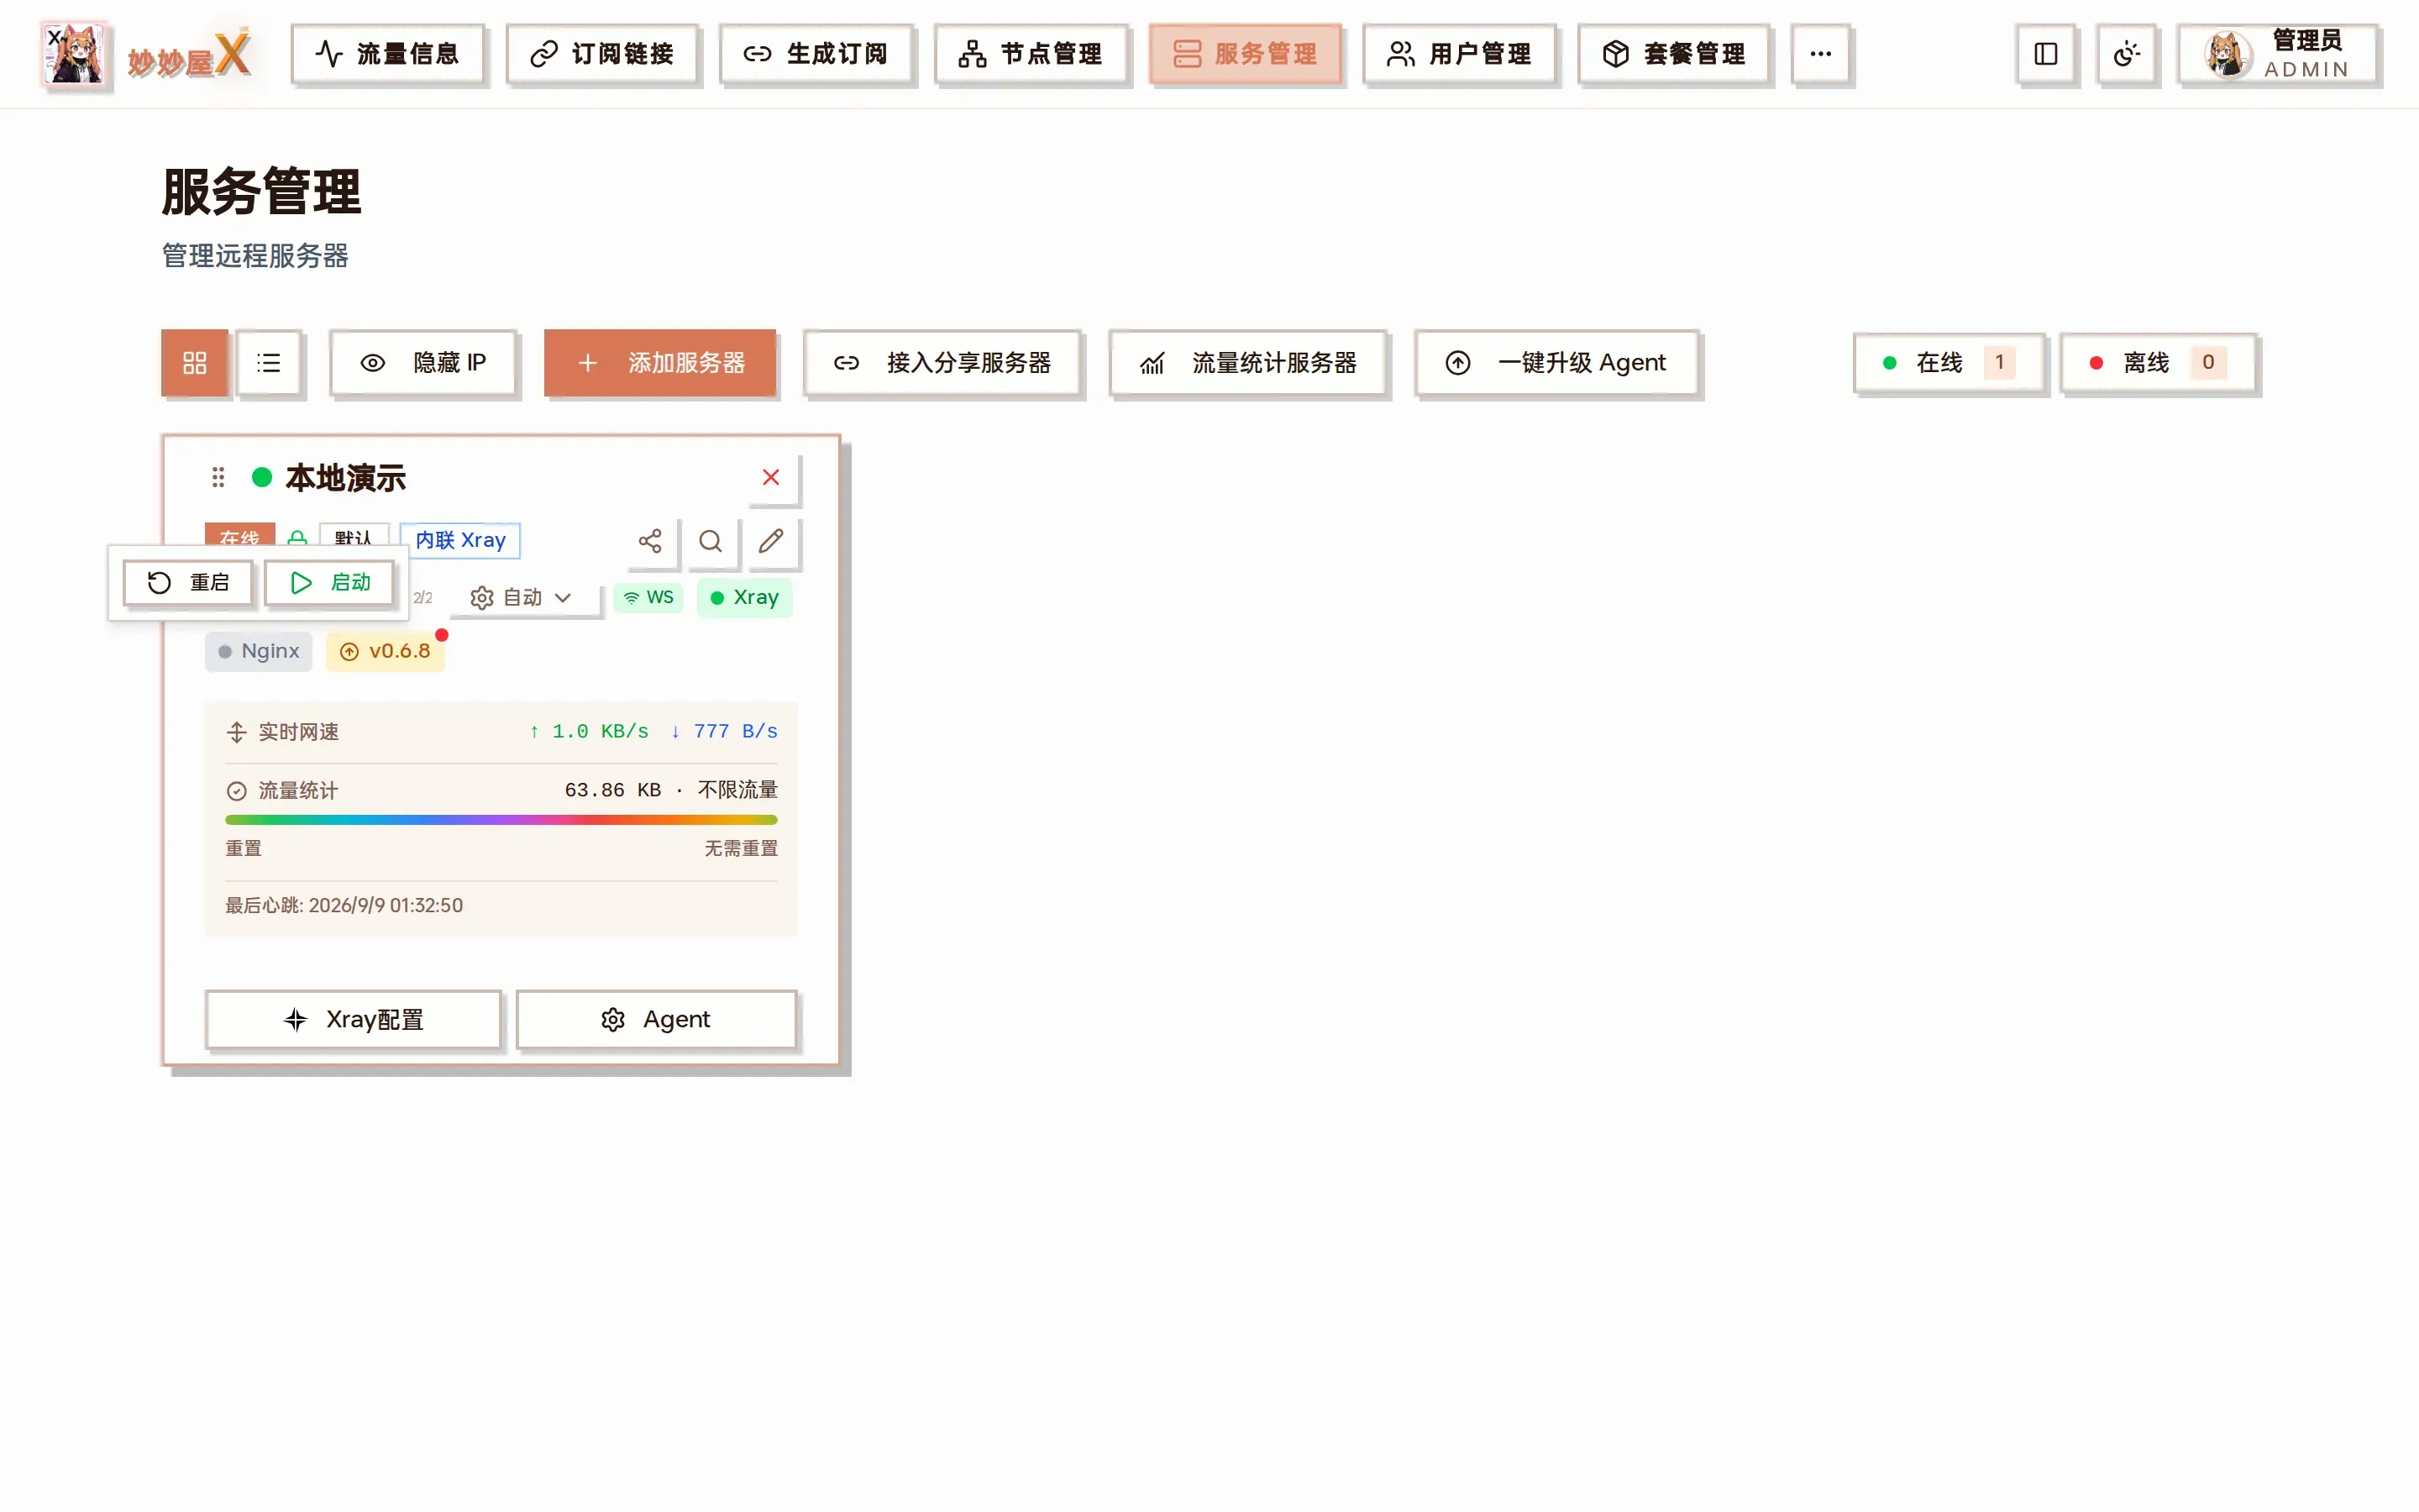Click the WS connection badge
2419x1512 pixels.
click(648, 597)
